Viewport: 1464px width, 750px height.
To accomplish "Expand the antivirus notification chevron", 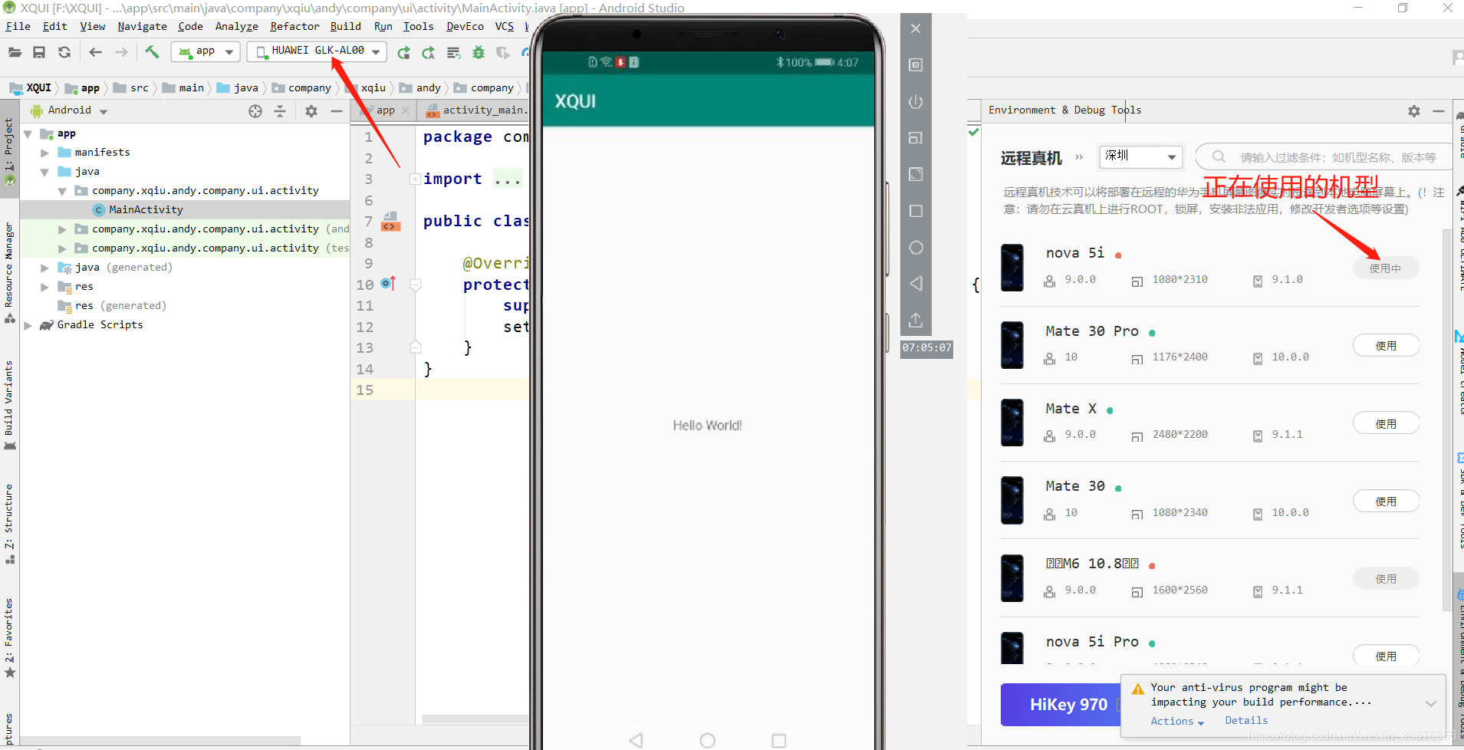I will pos(1430,703).
